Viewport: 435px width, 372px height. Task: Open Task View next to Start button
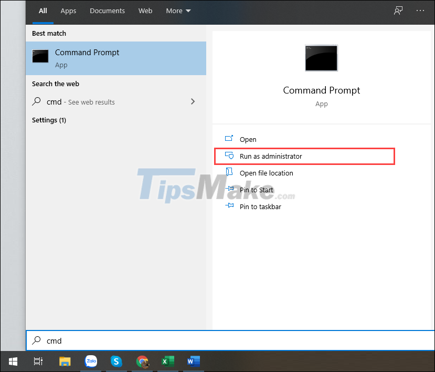[38, 361]
